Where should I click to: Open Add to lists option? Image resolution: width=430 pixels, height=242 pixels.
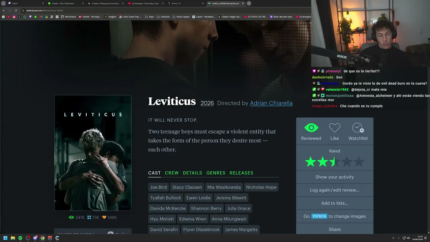[x=335, y=203]
